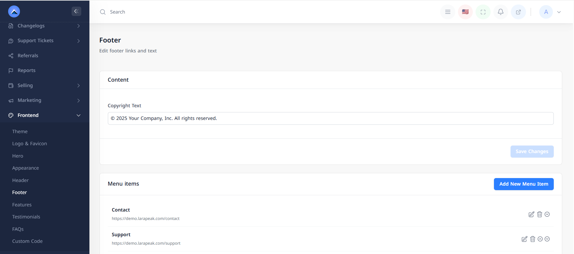
Task: Focus the Copyright Text input field
Action: 331,118
